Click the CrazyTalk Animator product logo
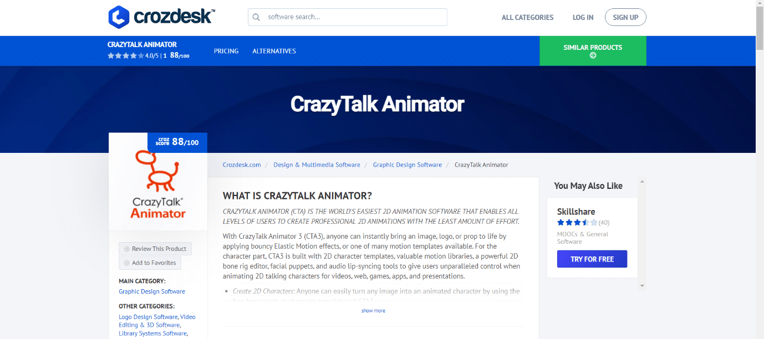The width and height of the screenshot is (764, 339). point(158,185)
